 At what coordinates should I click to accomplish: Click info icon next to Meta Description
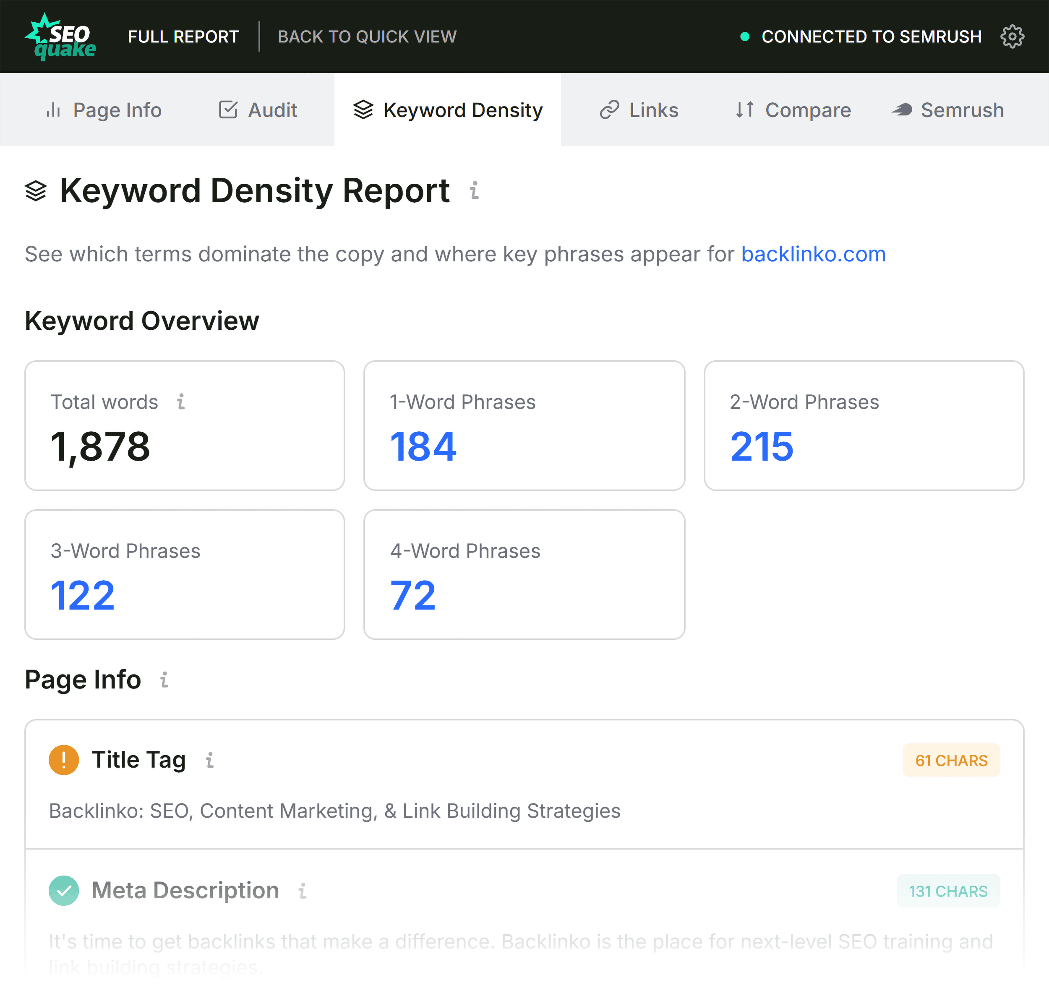pyautogui.click(x=303, y=891)
